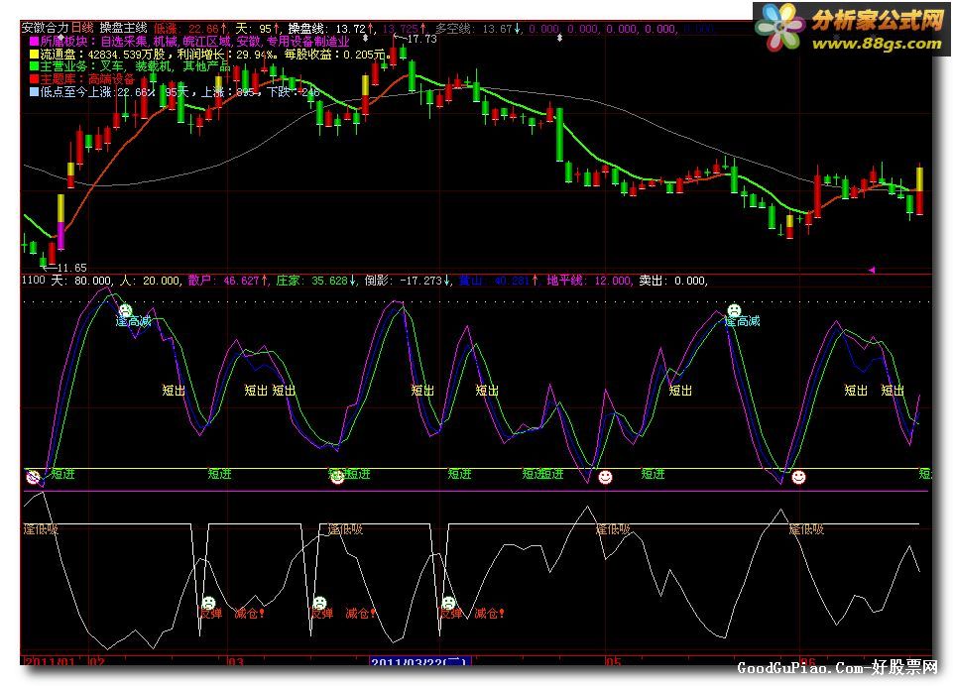Click the green square beside 主营业务
Viewport: 953px width, 686px height.
pos(34,66)
